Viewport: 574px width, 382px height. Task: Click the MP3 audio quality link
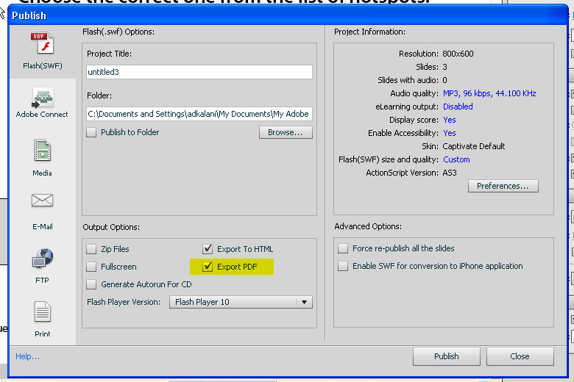pos(489,93)
